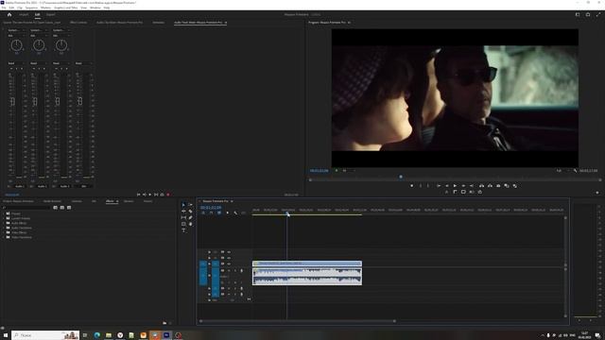
Task: Click the Home icon in the header
Action: click(9, 15)
